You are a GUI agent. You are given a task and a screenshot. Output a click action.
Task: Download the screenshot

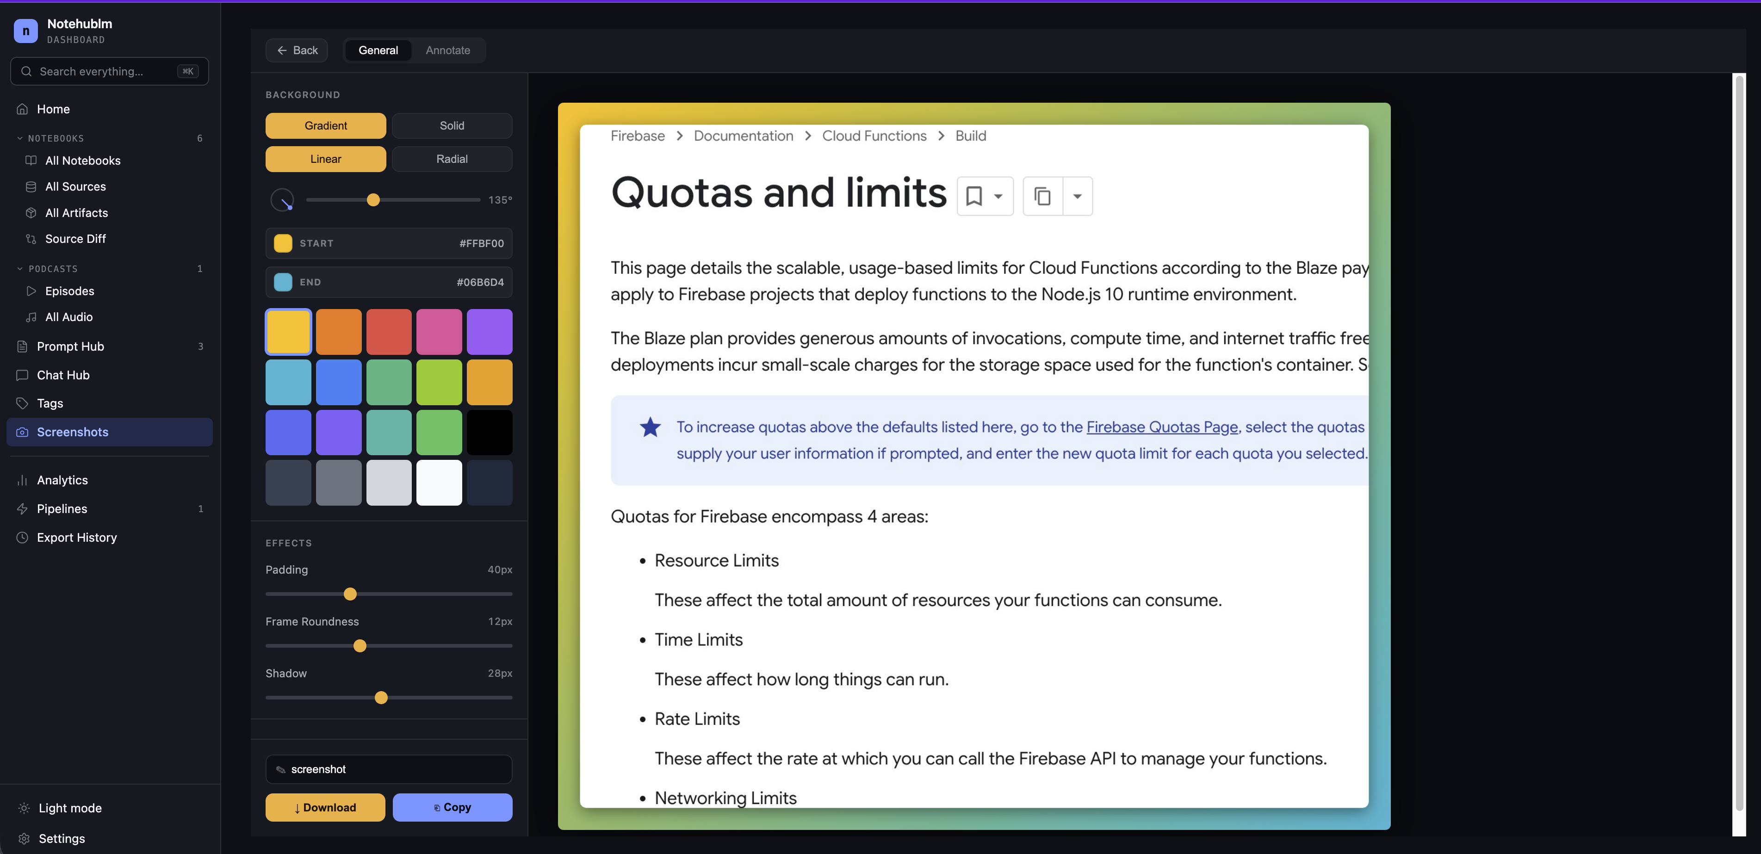[x=325, y=807]
